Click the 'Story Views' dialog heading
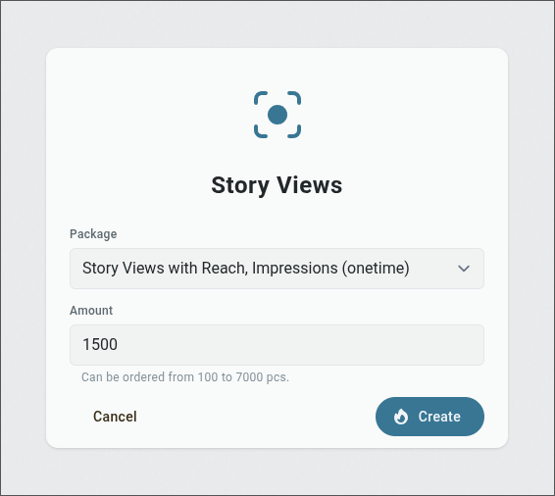This screenshot has width=555, height=496. pos(277,185)
